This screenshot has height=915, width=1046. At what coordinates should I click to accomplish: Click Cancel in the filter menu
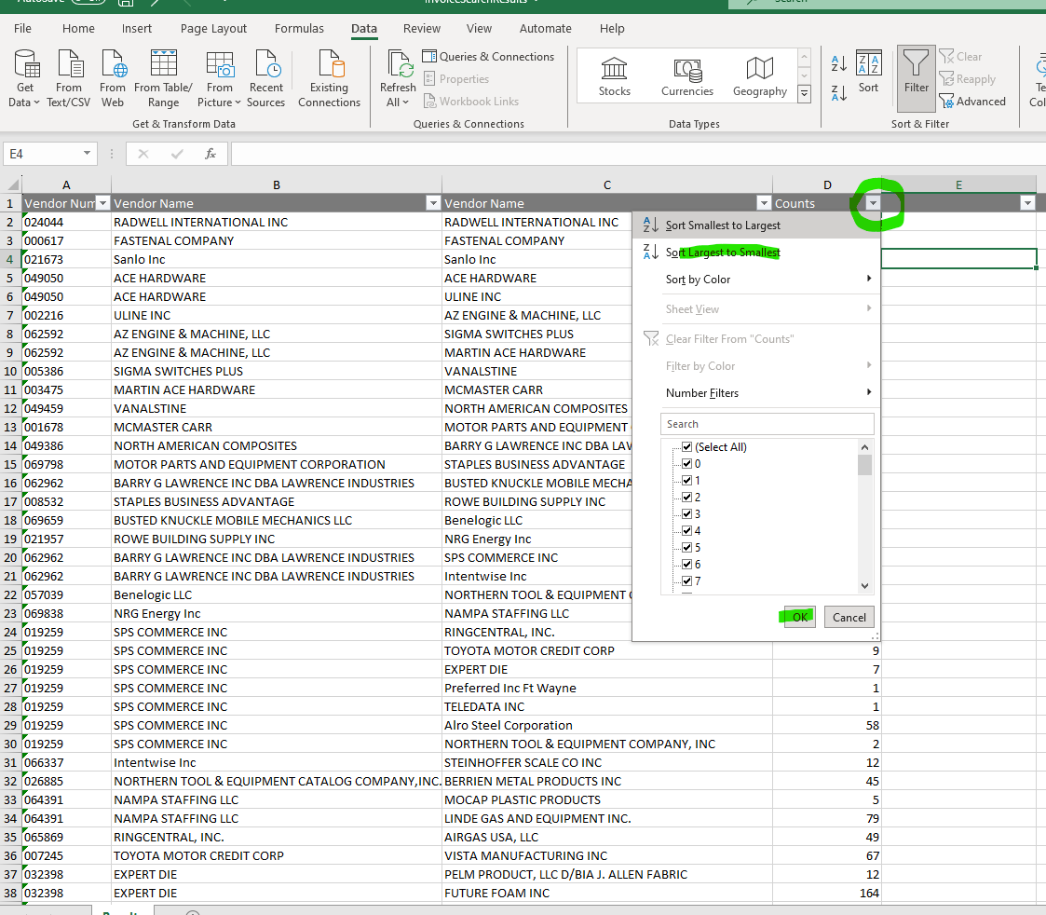click(849, 618)
